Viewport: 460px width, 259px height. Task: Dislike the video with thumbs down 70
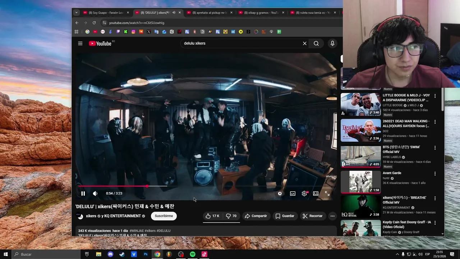tap(231, 216)
